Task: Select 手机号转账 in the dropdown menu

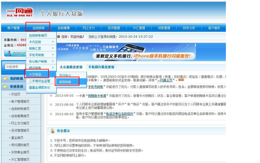Action: click(41, 55)
